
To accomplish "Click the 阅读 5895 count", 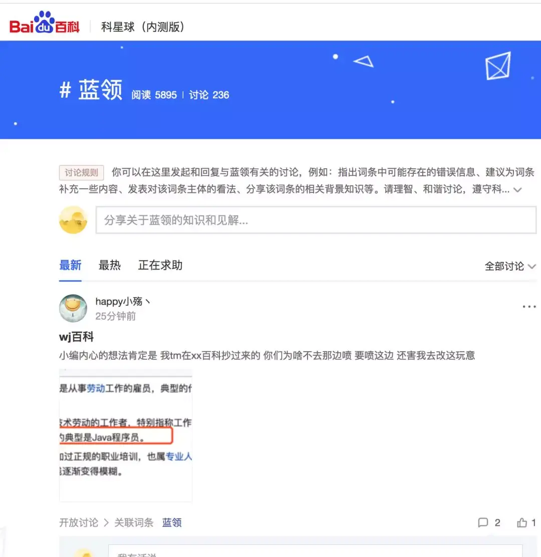I will [x=154, y=95].
